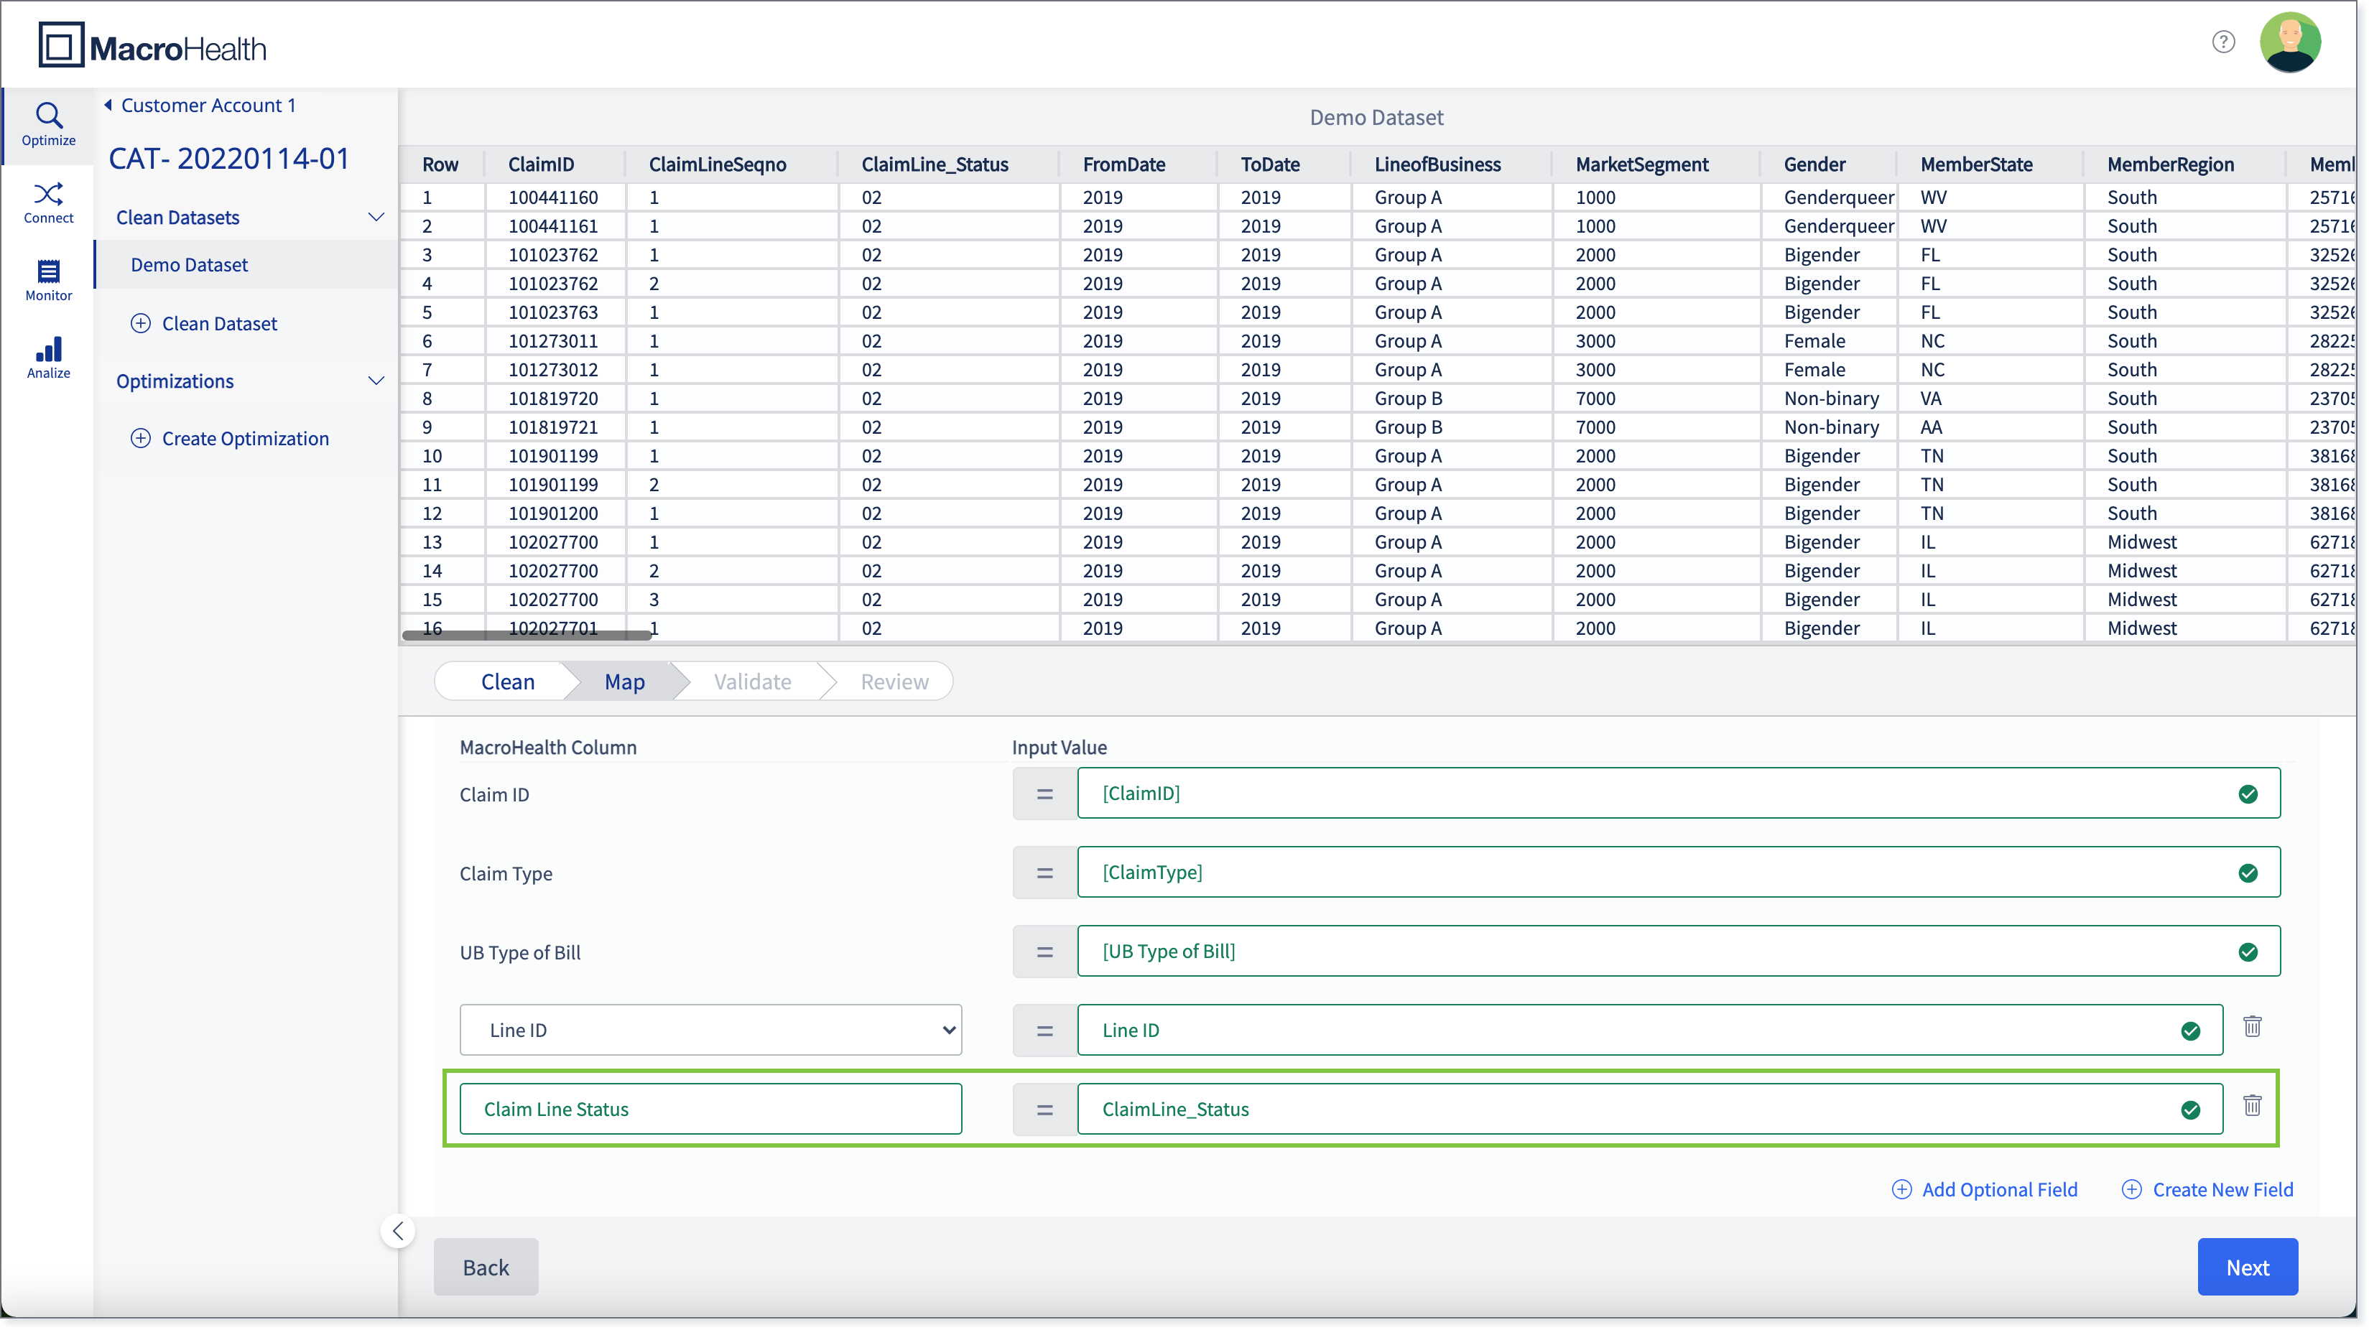Click the equals operator for Claim Type
2369x1330 pixels.
point(1044,873)
